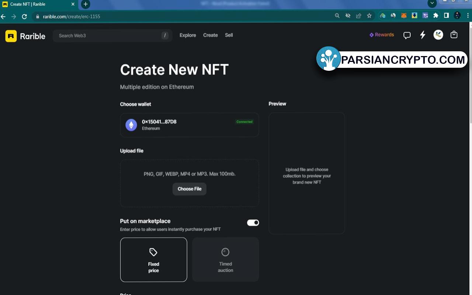
Task: Open tab search dropdown arrow
Action: coord(432,4)
